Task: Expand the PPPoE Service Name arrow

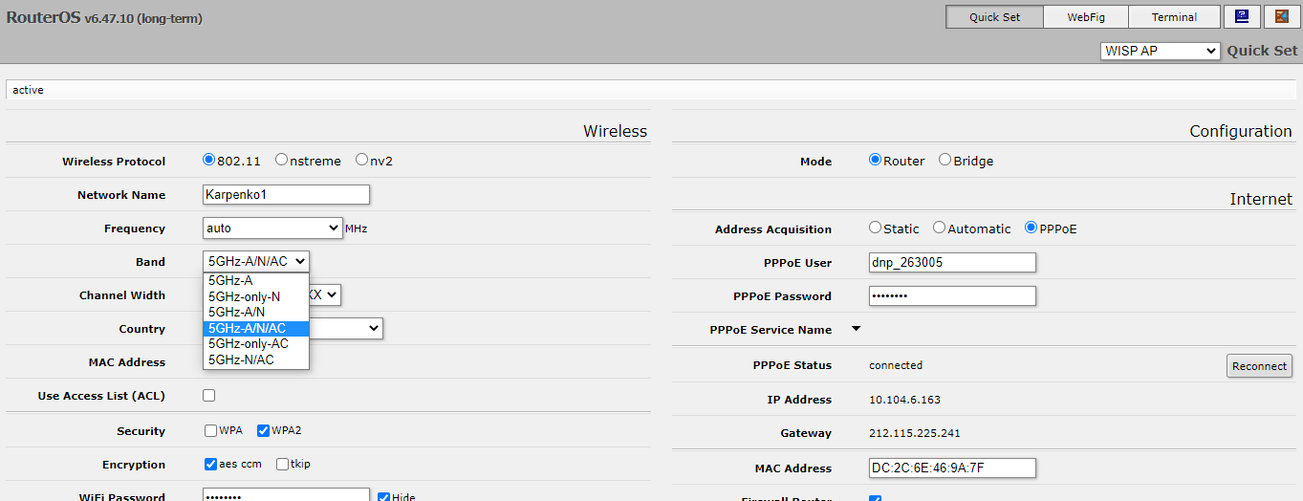Action: point(856,329)
